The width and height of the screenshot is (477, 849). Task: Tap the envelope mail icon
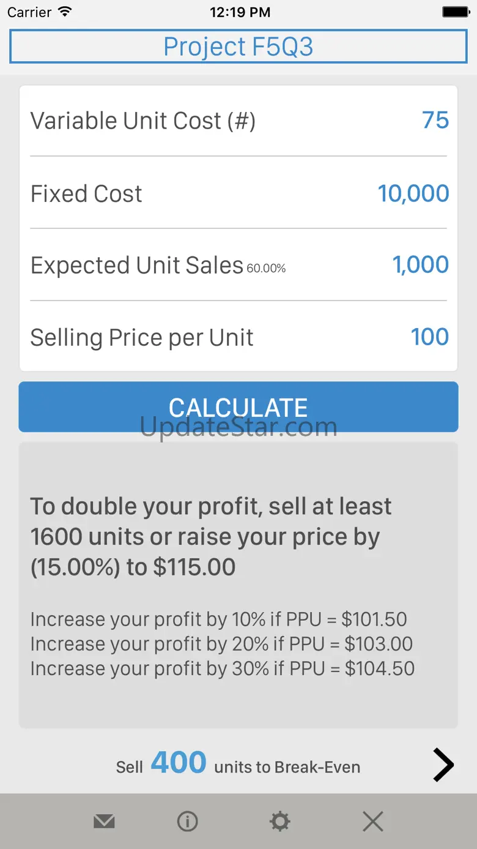104,821
